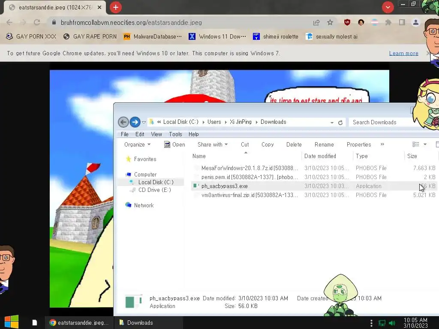This screenshot has width=439, height=329.
Task: Open the volume speaker tray icon
Action: pyautogui.click(x=392, y=323)
